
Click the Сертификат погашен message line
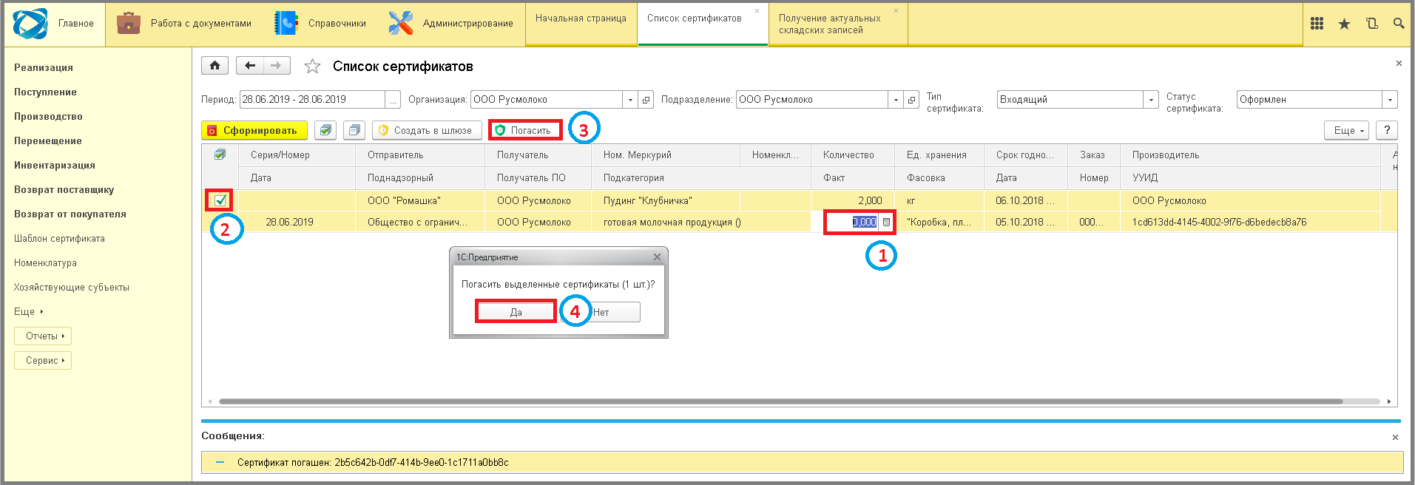[802, 462]
